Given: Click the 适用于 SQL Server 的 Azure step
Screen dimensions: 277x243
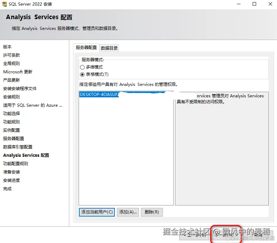Looking at the screenshot, I should click(33, 105).
